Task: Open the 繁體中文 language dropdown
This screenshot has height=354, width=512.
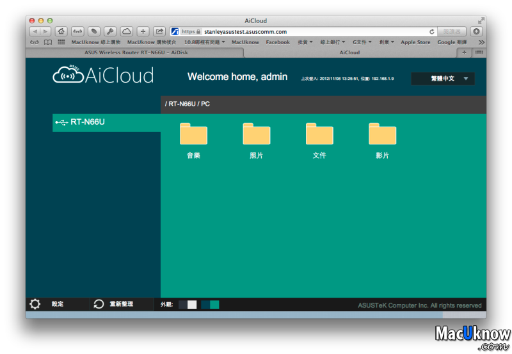Action: click(x=443, y=79)
